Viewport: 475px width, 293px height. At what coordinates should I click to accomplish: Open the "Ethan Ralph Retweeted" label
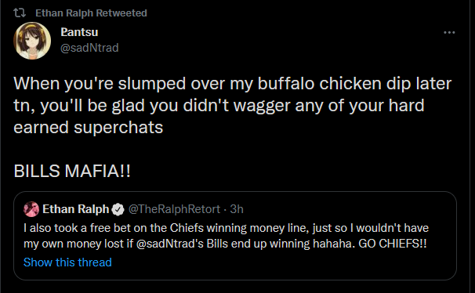[x=91, y=13]
